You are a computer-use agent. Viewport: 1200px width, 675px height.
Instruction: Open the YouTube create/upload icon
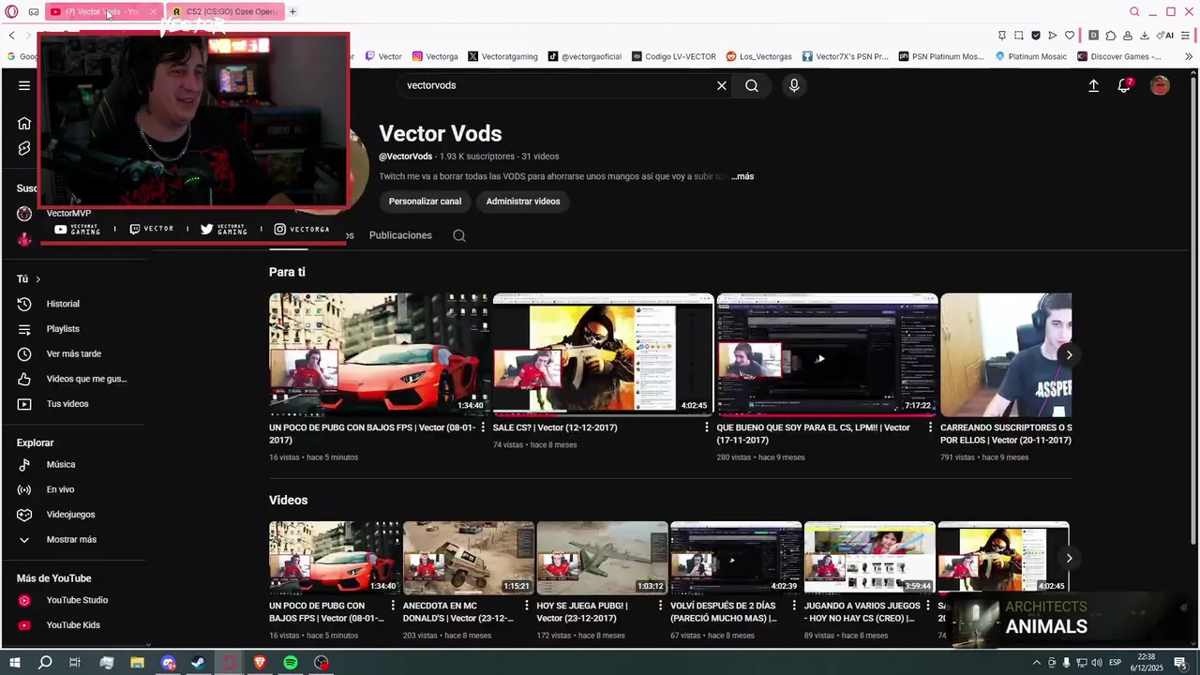pyautogui.click(x=1093, y=85)
